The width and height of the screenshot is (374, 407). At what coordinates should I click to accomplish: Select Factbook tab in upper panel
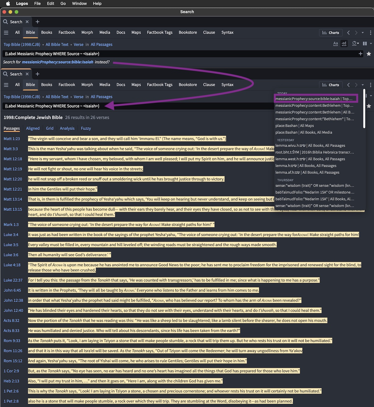[x=67, y=32]
